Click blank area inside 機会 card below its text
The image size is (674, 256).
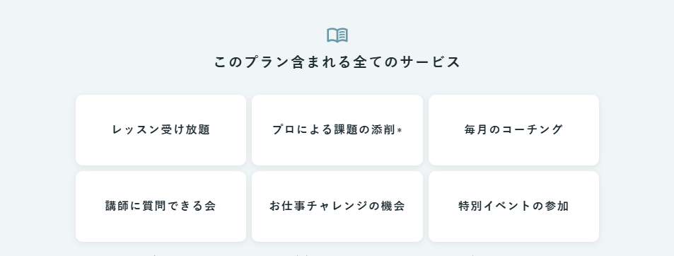337,228
